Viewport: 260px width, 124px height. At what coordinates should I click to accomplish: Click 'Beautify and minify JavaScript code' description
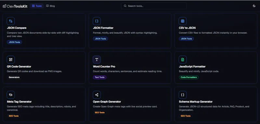click(x=199, y=71)
